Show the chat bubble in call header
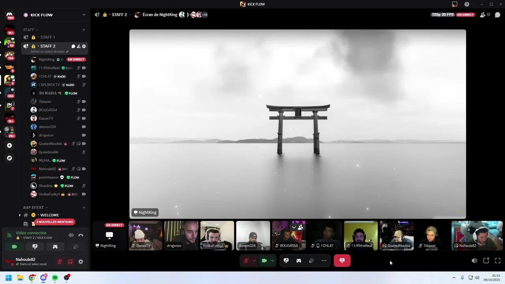This screenshot has height=284, width=505. point(498,15)
